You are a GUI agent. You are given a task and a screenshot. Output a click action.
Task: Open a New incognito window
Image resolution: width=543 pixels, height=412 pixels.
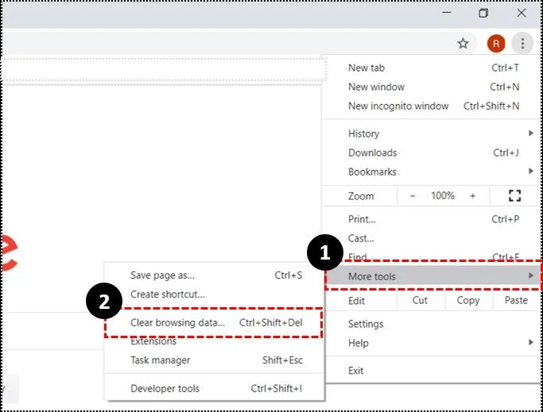pyautogui.click(x=432, y=106)
